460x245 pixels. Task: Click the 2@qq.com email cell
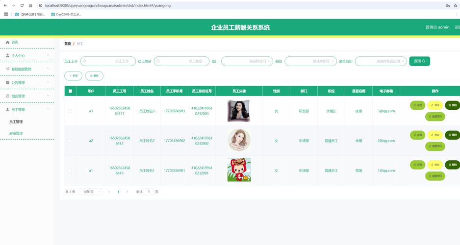tap(386, 141)
